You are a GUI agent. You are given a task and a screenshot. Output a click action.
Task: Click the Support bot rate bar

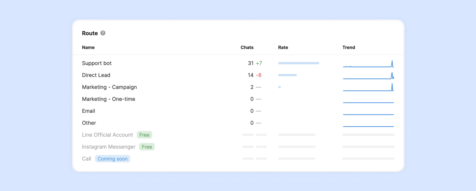coord(298,63)
